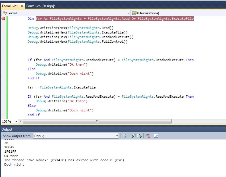Select the Form1.vb code tab
Viewport: 226px width, 177px height.
point(9,6)
